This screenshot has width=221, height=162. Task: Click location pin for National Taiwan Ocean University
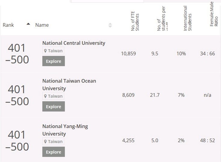tap(45, 96)
